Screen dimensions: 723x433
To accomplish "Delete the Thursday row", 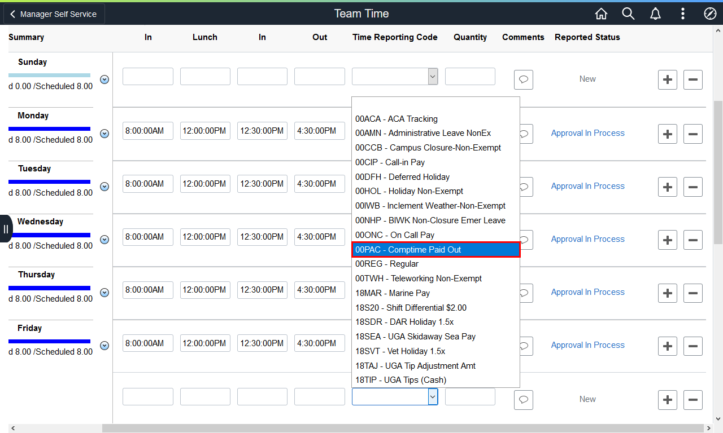I will [693, 293].
